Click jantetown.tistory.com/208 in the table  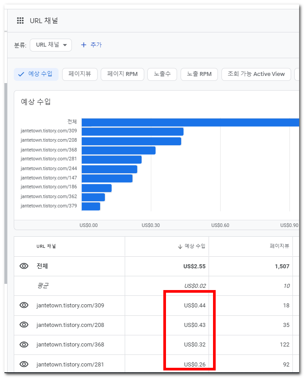coord(70,325)
